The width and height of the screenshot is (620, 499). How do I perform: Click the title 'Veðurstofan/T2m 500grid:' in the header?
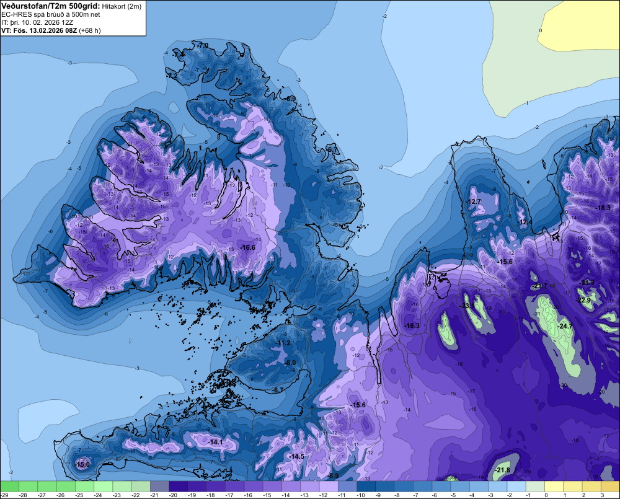click(51, 6)
